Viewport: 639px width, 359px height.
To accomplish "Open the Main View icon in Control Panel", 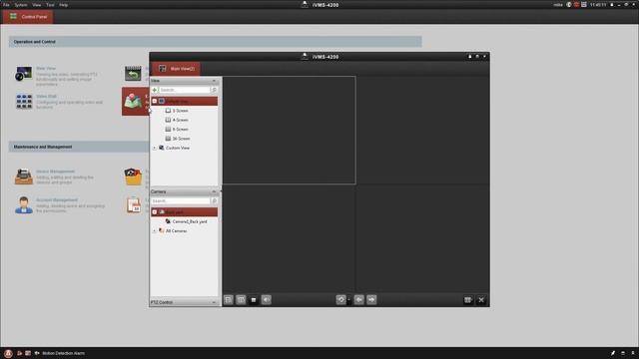I will (x=24, y=73).
